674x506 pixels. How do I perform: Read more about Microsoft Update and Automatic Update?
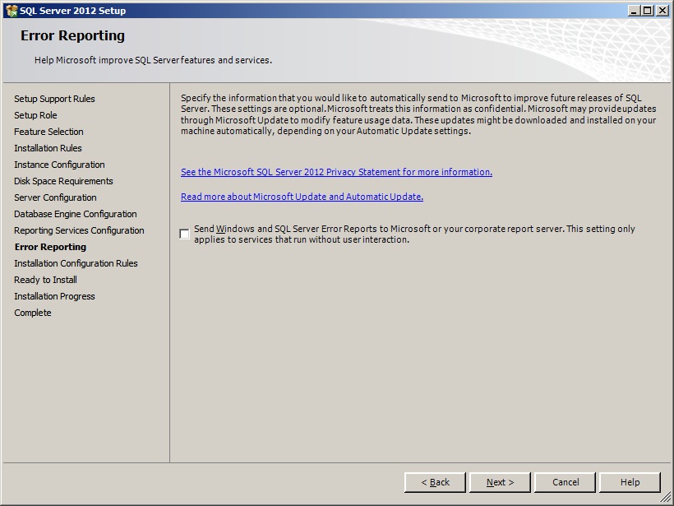302,197
